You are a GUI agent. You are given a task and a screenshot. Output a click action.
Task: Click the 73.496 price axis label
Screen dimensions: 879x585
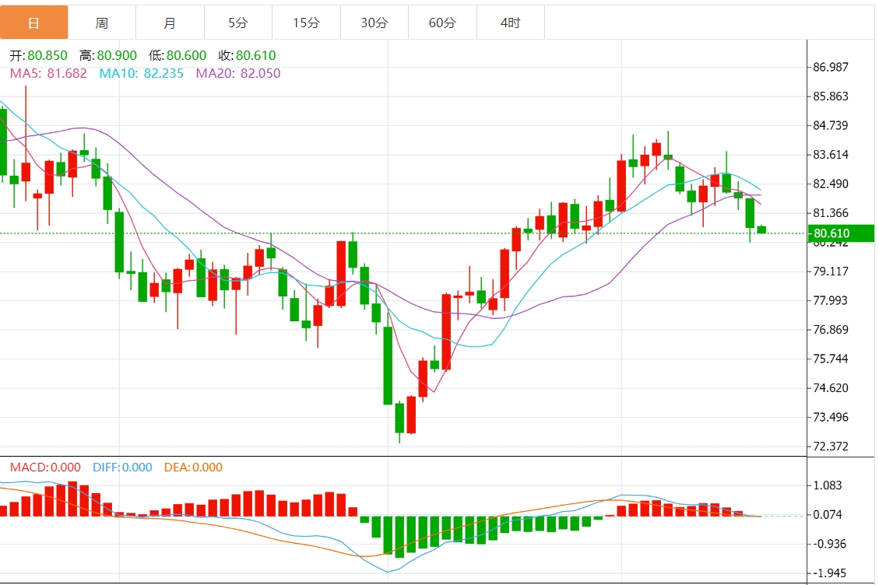831,417
